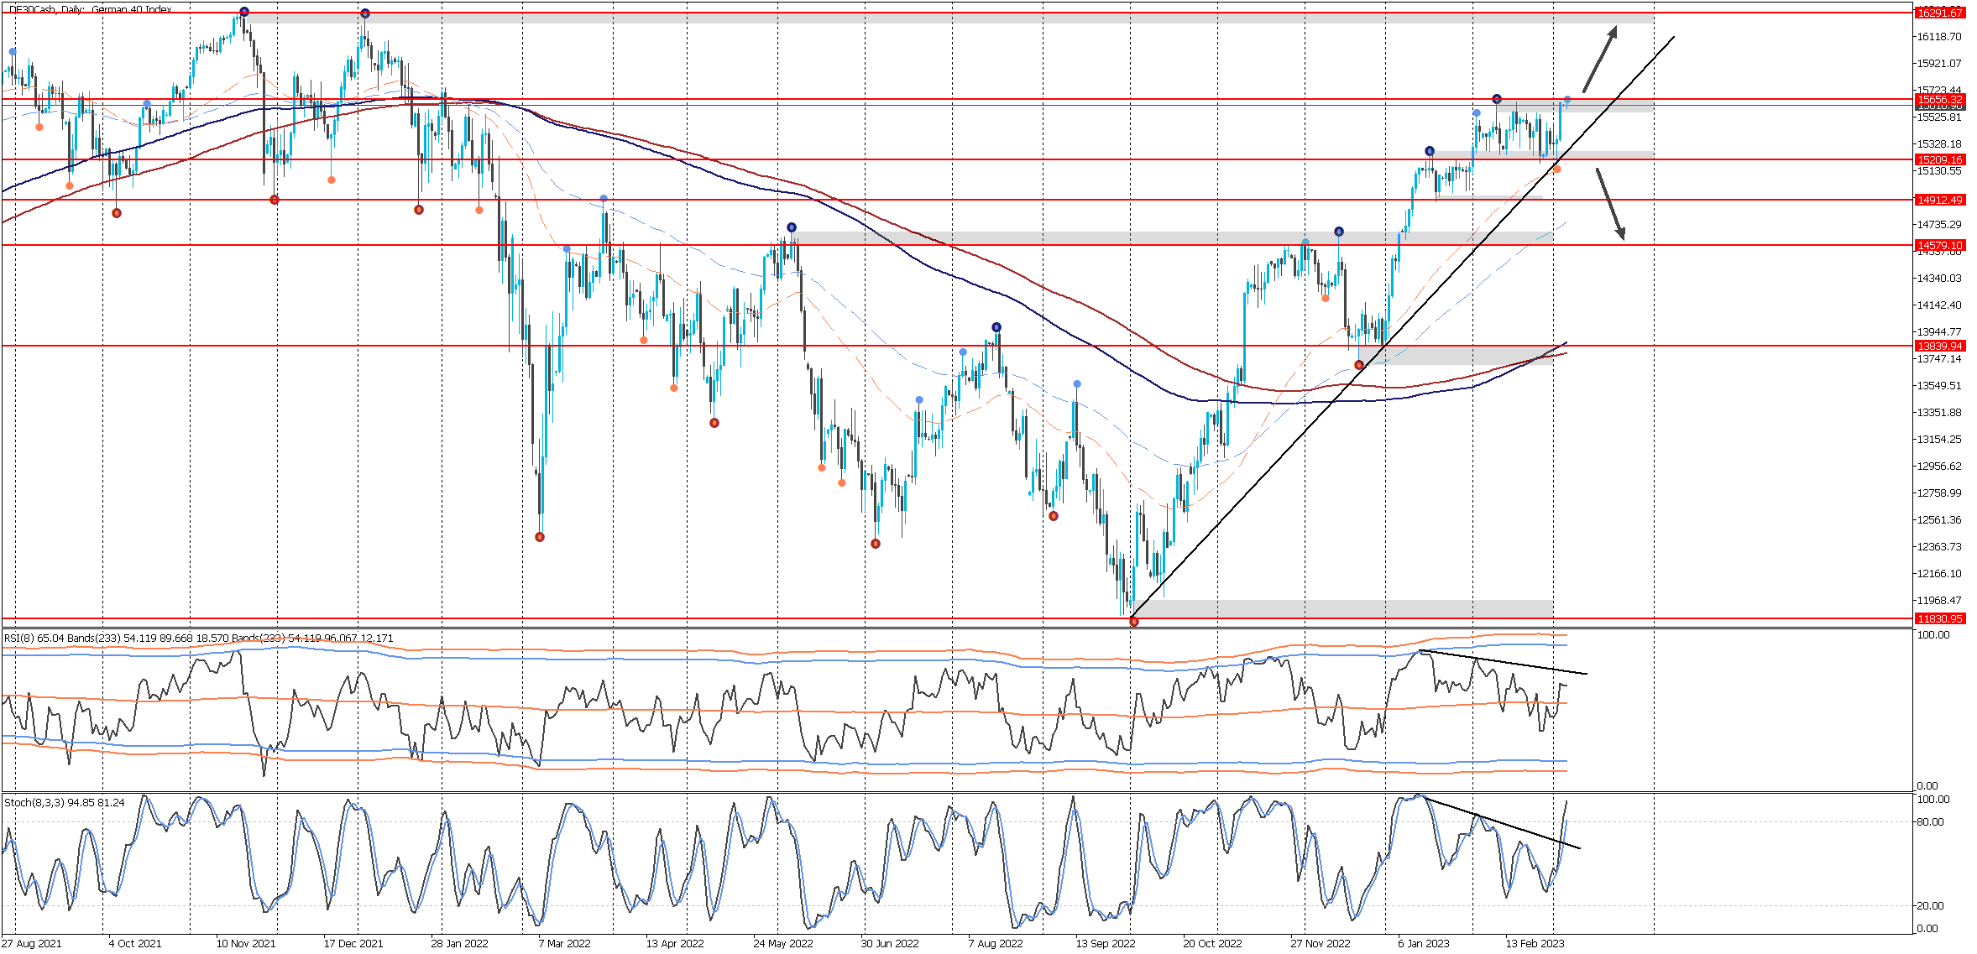This screenshot has height=954, width=1977.
Task: Click the 15209.16 red price label
Action: point(1939,159)
